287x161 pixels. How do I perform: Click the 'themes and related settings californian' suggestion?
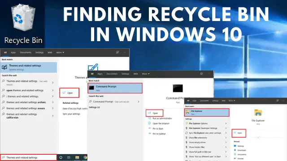pyautogui.click(x=22, y=116)
